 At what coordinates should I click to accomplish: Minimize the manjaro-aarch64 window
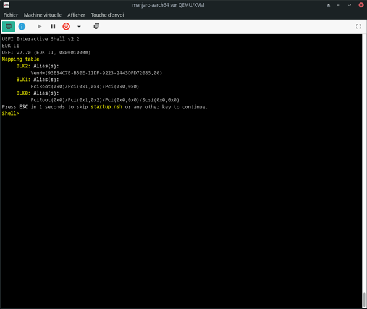(339, 5)
